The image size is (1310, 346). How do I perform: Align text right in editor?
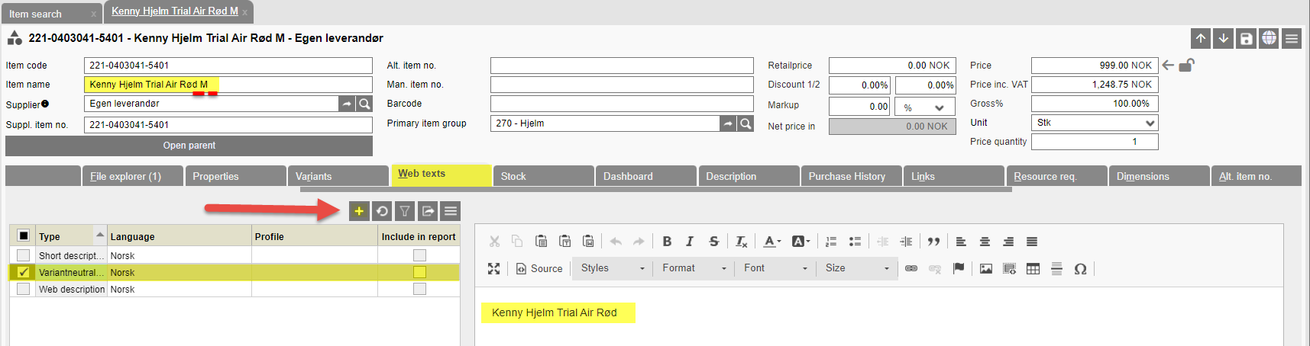[x=1008, y=242]
